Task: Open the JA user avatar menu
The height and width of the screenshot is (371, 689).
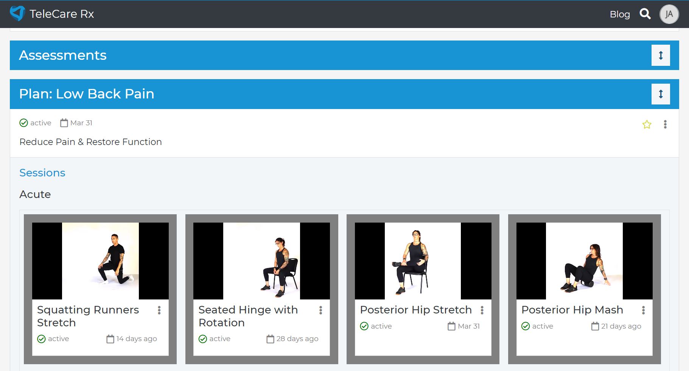Action: 669,14
